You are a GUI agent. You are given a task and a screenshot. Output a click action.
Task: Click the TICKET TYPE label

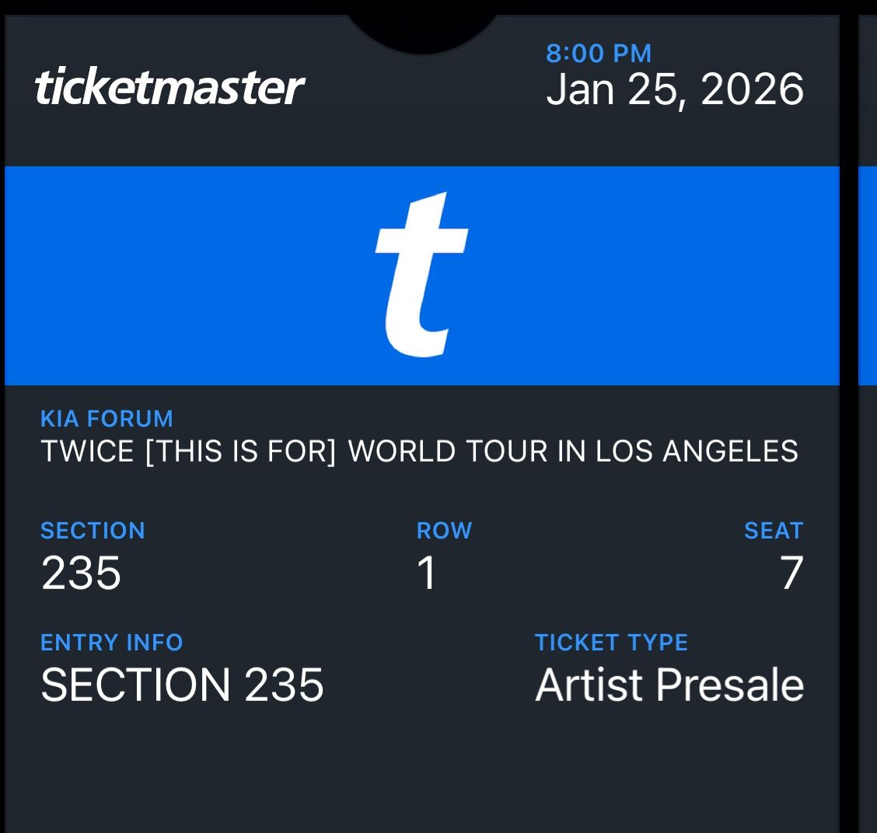coord(611,643)
